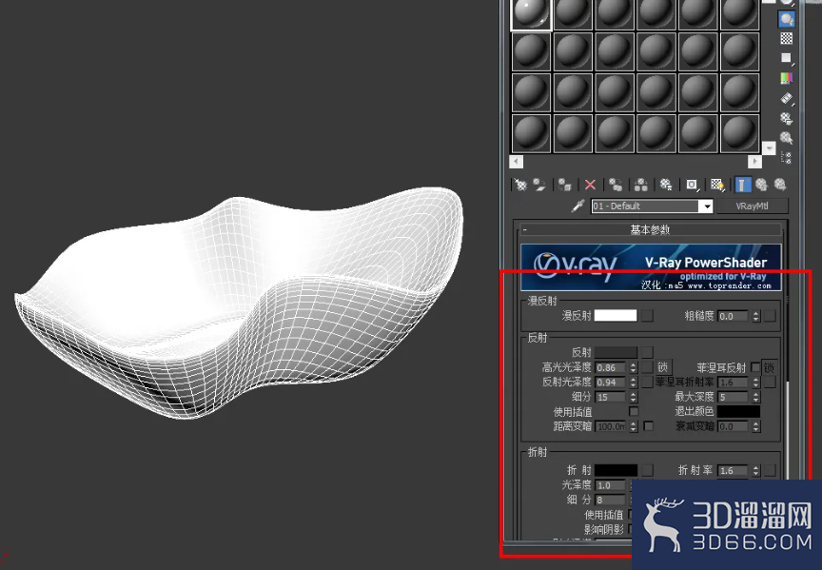This screenshot has height=570, width=822.
Task: Enable the 菲涅耳反射 checkbox
Action: point(755,367)
